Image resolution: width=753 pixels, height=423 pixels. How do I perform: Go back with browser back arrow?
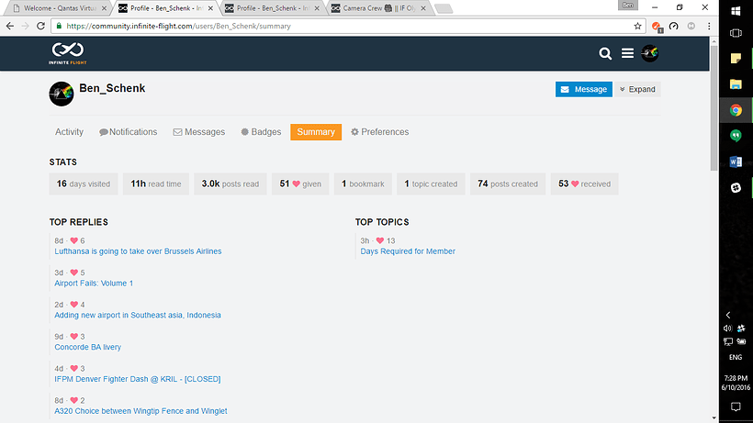[x=9, y=26]
